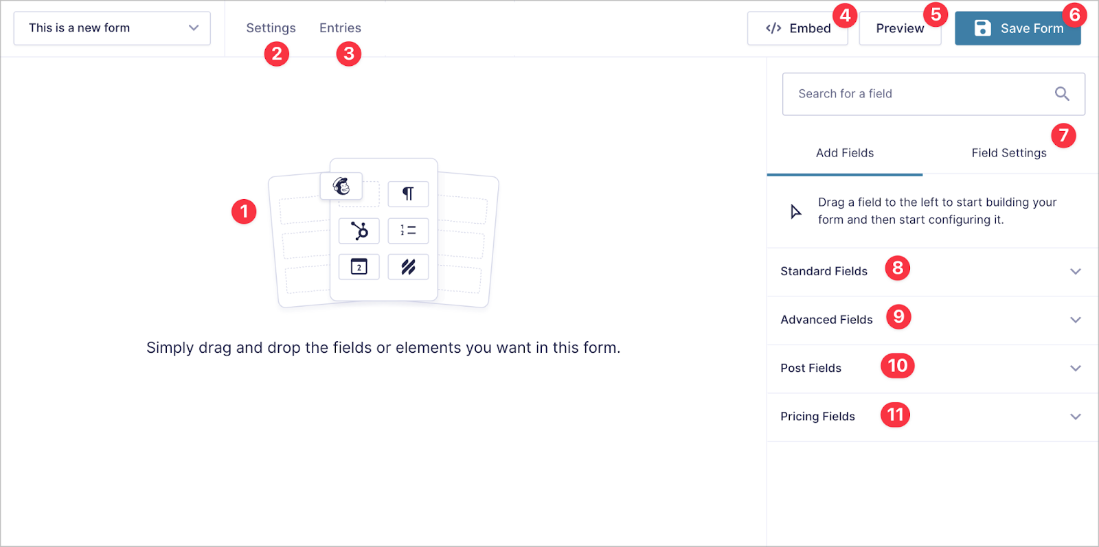Click the cursor arrow icon in drag hint
Screen dimensions: 1099x547
tap(795, 211)
